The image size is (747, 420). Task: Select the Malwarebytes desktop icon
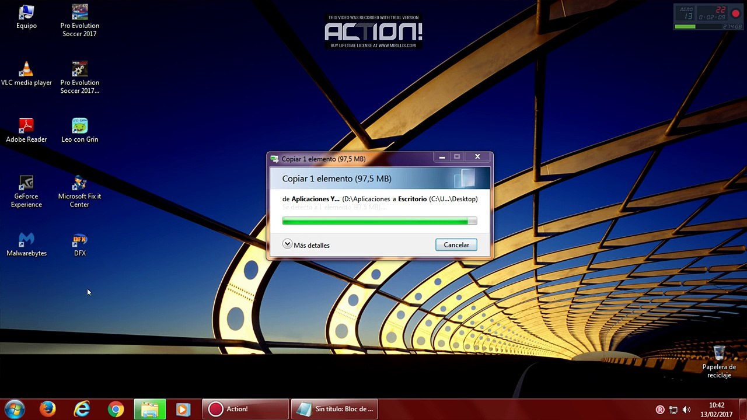26,244
